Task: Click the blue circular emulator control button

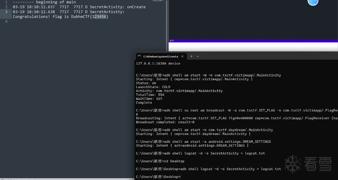Action: (313, 3)
